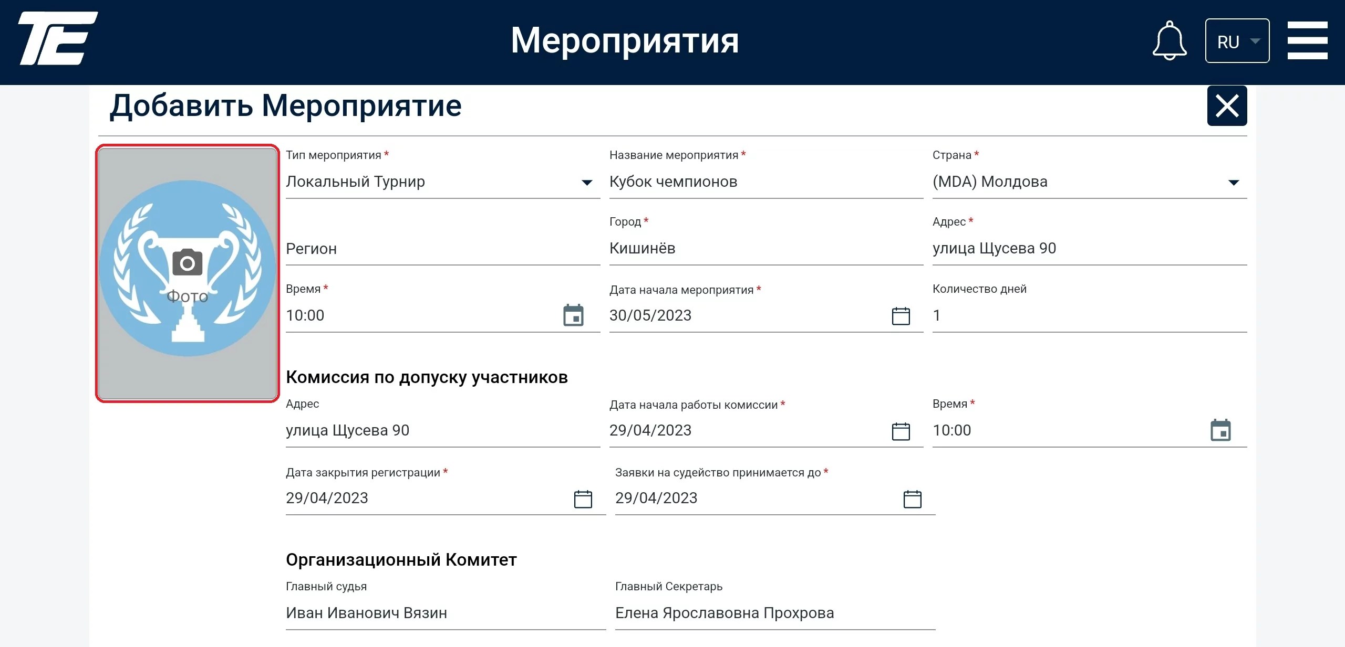
Task: Edit the Название мероприятия field
Action: pos(766,182)
